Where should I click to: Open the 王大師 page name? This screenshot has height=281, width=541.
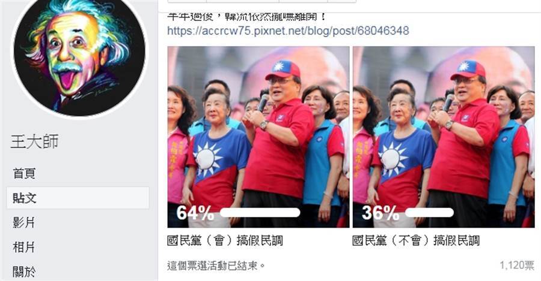pos(34,142)
